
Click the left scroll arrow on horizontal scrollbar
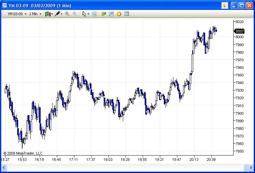(x=4, y=167)
